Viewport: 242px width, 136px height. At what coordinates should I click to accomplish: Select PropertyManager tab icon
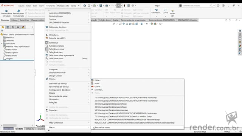(x=8, y=27)
